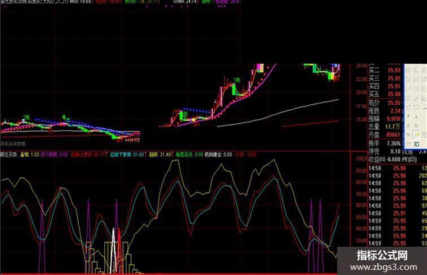Viewport: 427px width, 275px height.
Task: Click the 备钱 1.00 indicator value
Action: [30, 154]
